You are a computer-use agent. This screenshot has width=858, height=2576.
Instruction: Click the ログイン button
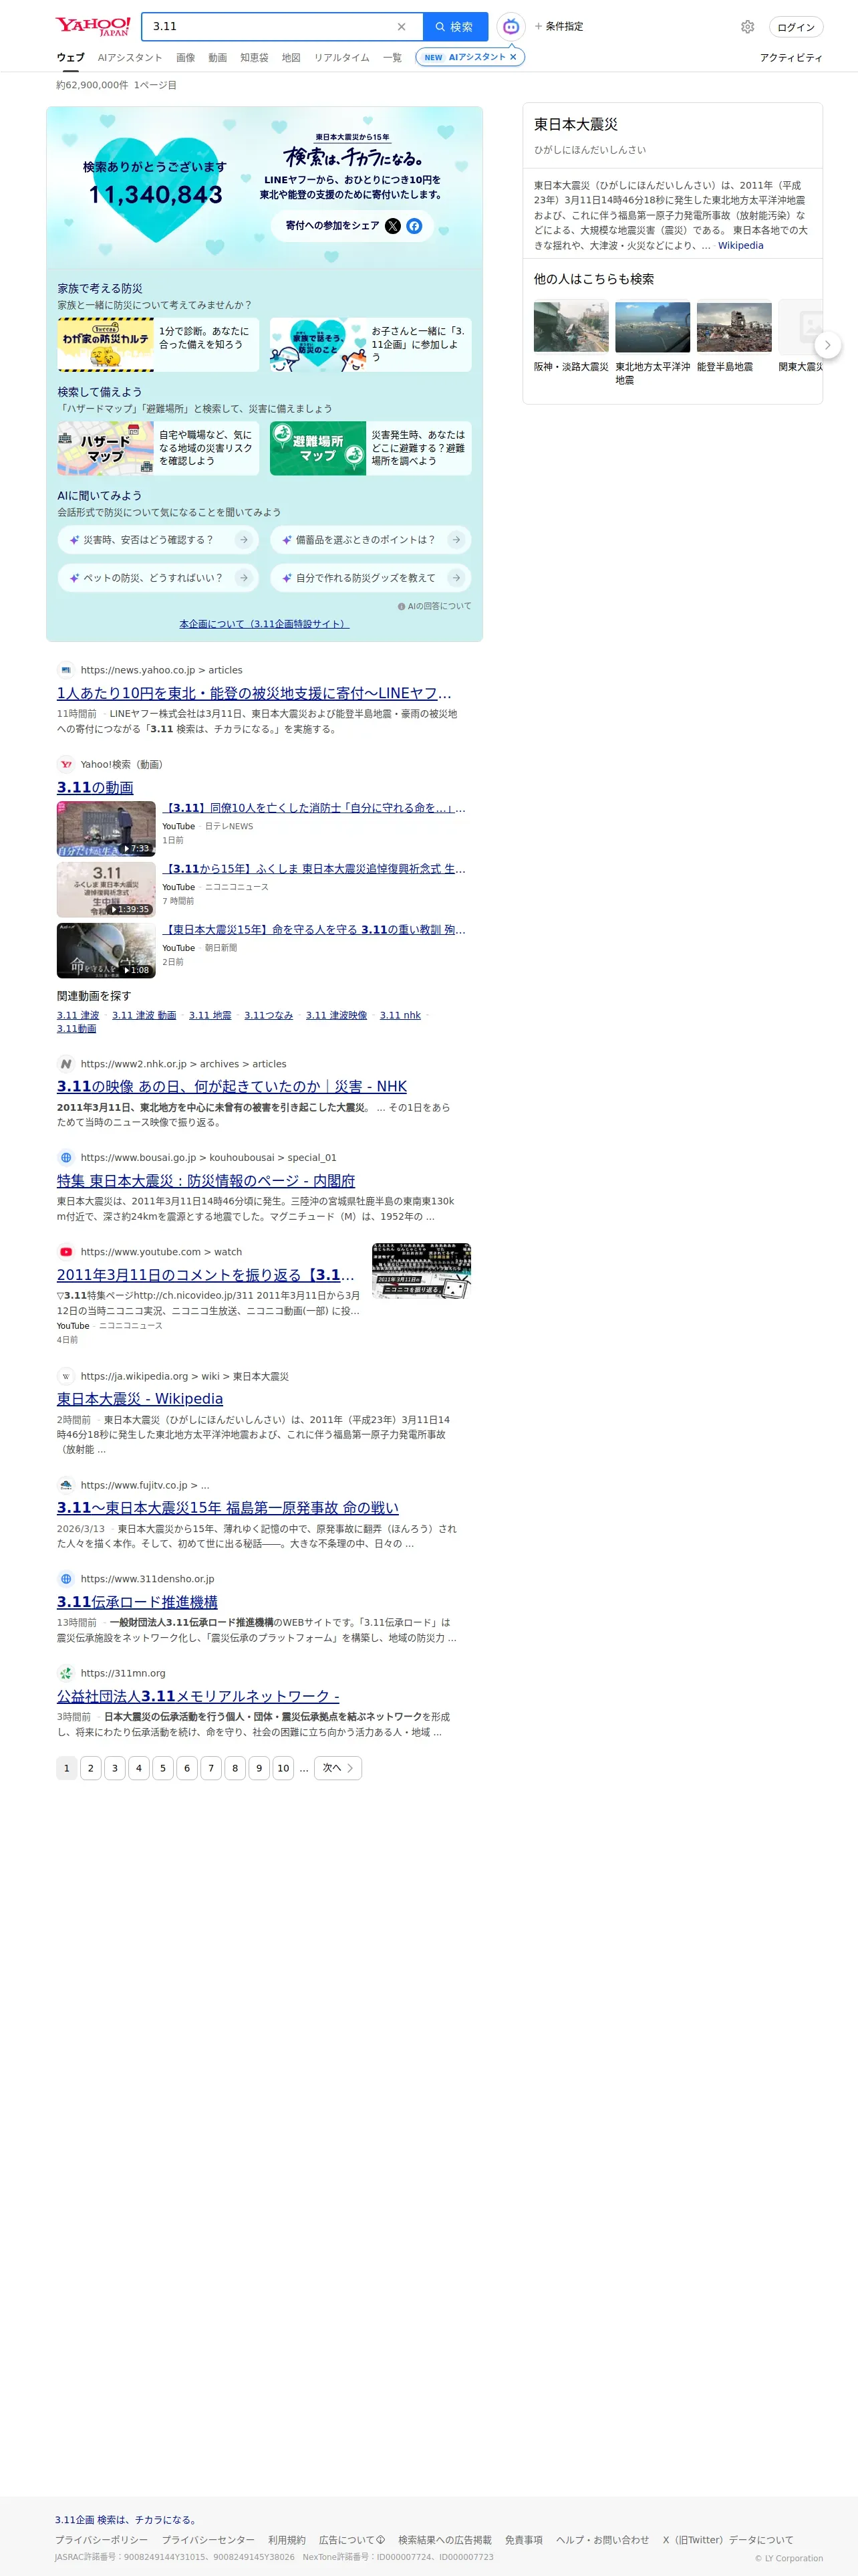(796, 27)
